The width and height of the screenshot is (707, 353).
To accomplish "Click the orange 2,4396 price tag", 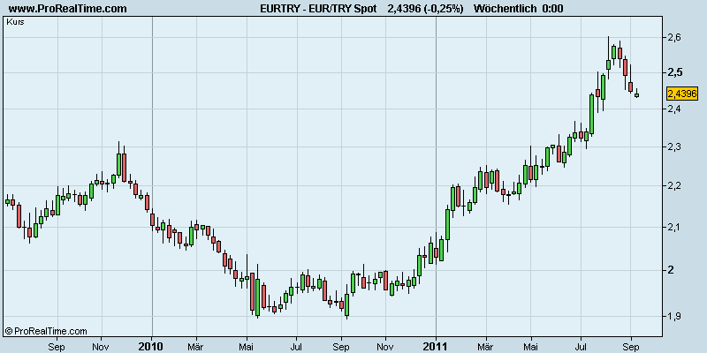I will [x=681, y=94].
